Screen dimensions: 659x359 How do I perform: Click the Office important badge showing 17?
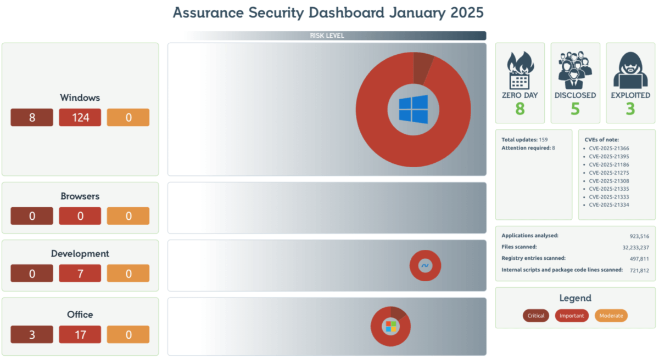click(x=80, y=334)
